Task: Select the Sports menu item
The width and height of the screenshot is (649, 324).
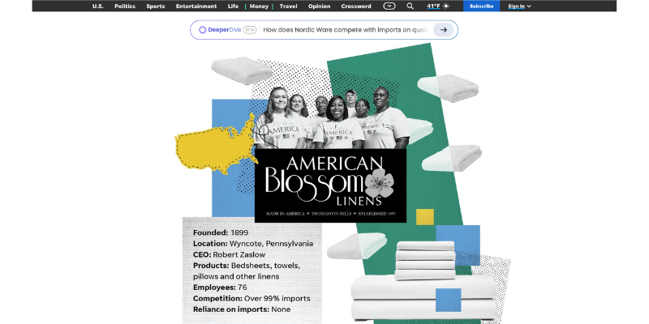Action: [x=155, y=6]
